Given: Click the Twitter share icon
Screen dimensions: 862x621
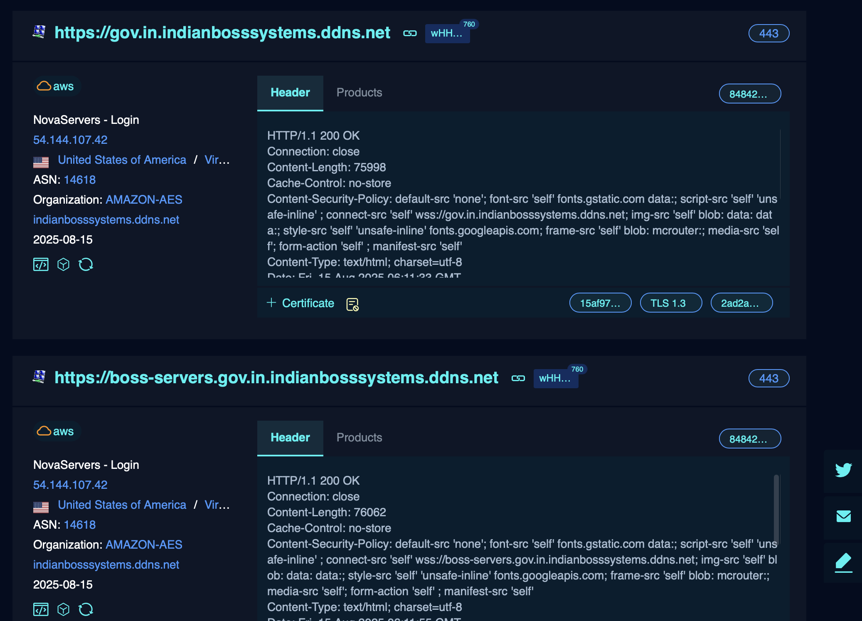Looking at the screenshot, I should [x=843, y=470].
